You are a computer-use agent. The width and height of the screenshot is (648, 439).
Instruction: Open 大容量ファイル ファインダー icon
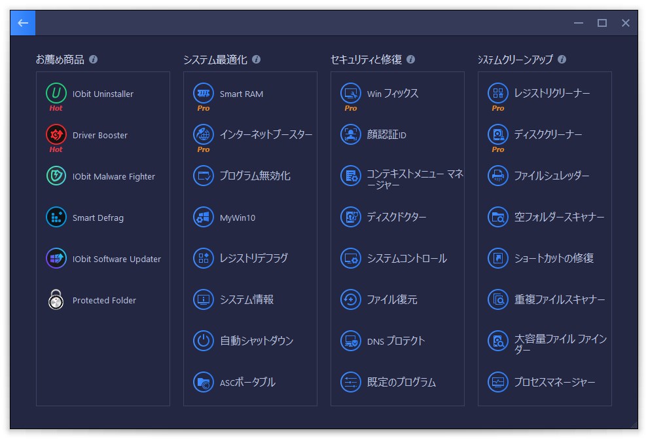(498, 341)
